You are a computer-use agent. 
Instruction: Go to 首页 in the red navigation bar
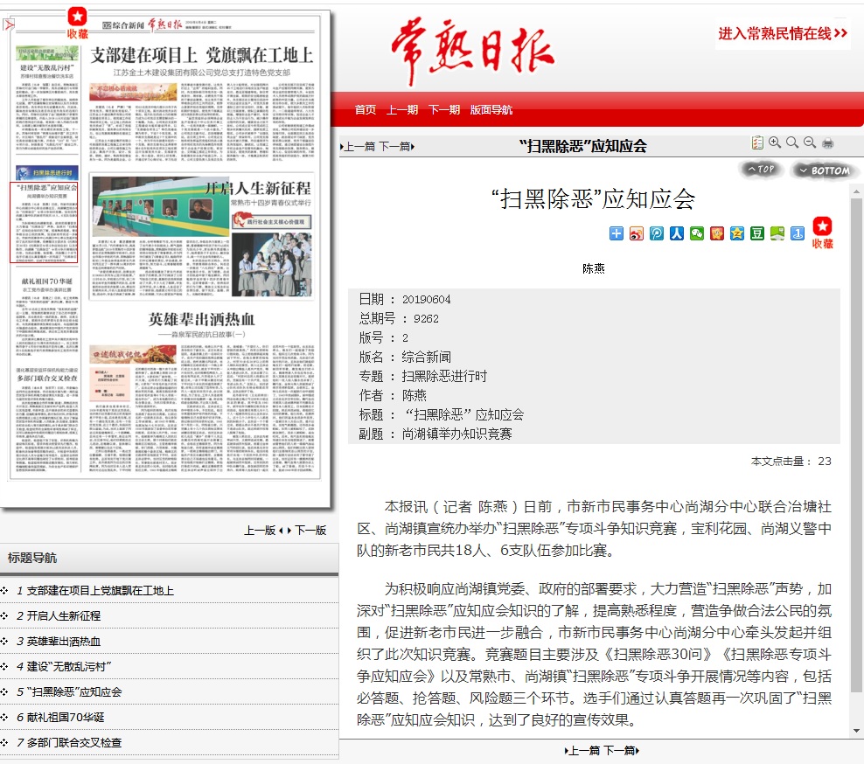click(x=365, y=109)
